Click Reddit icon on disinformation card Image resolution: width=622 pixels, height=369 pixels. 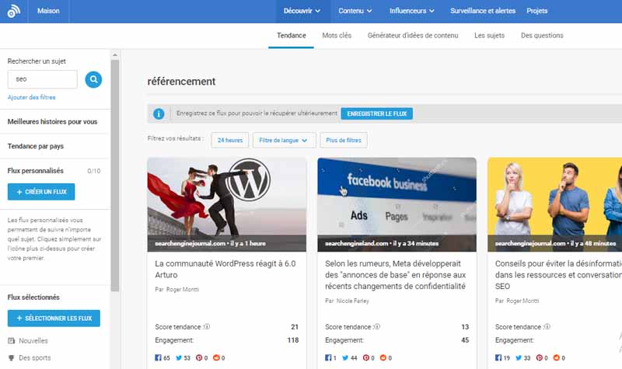pos(557,357)
